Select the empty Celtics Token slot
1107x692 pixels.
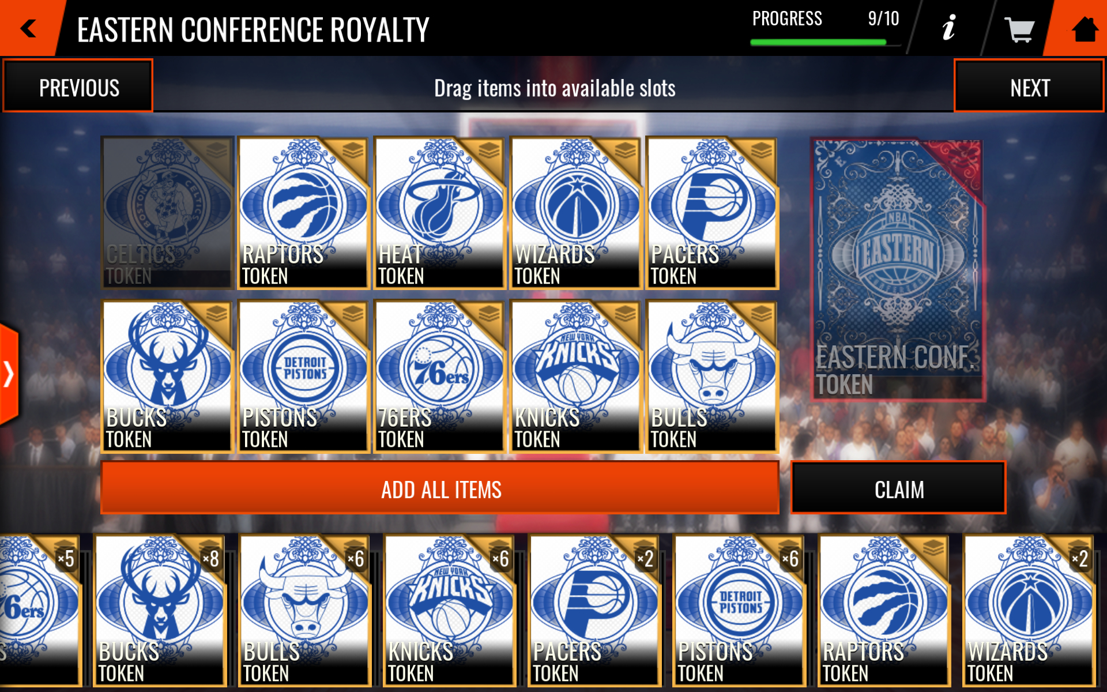(x=167, y=213)
